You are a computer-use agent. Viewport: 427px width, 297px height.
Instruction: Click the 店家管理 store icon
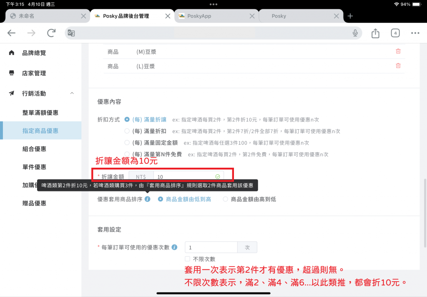click(x=11, y=73)
